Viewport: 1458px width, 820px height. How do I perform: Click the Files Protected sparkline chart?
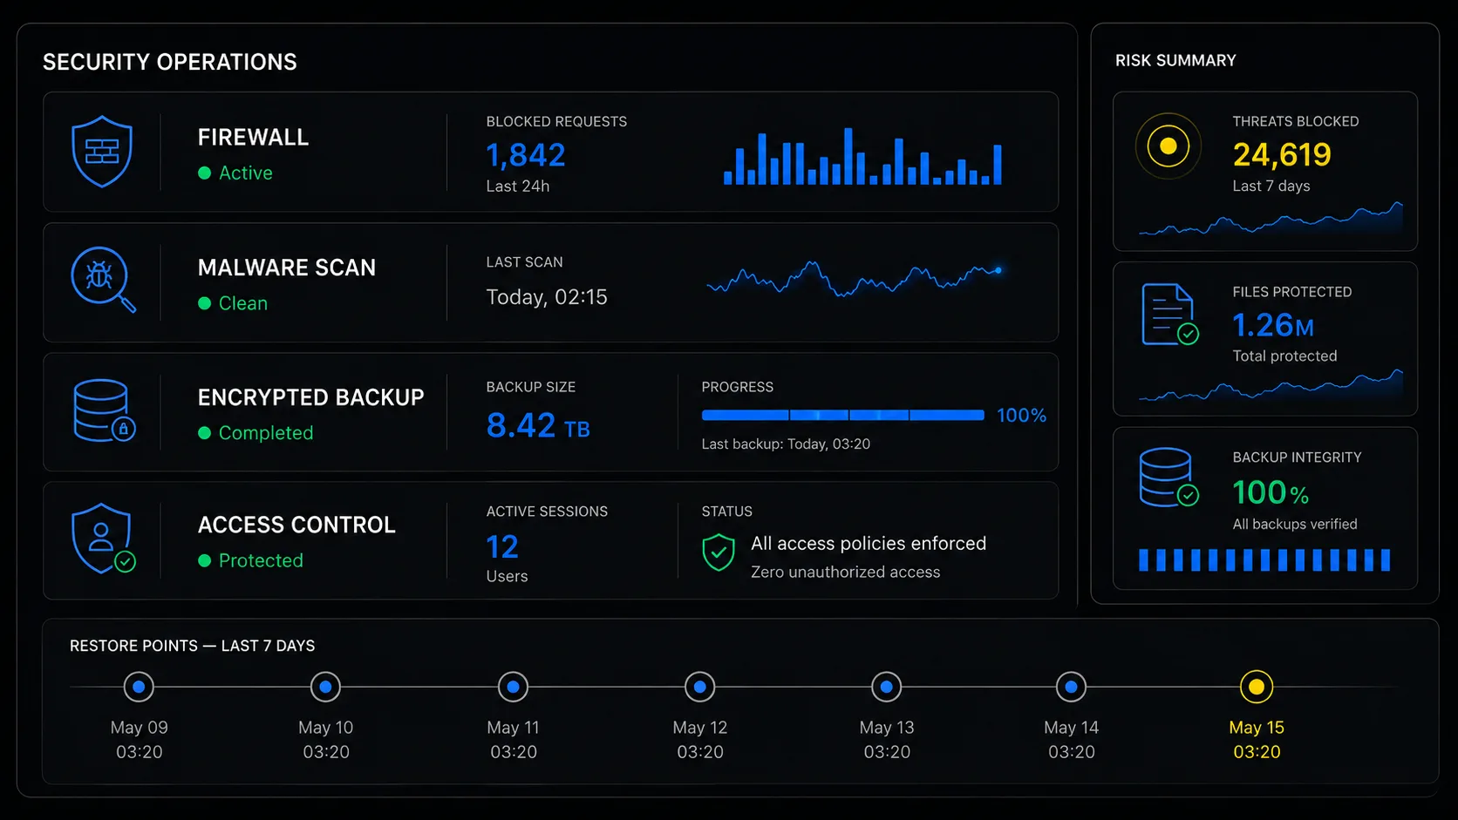[1271, 385]
